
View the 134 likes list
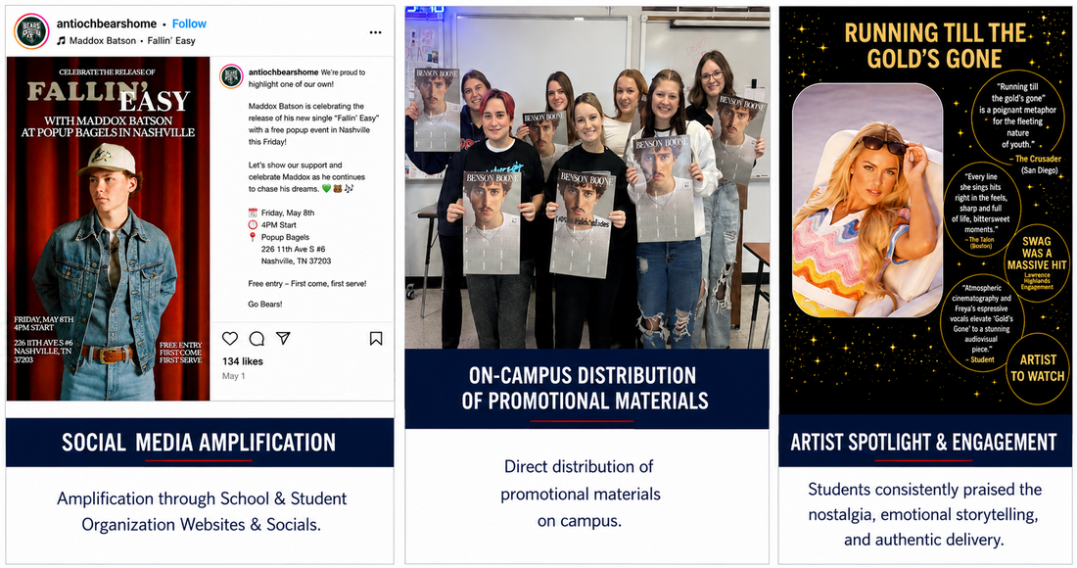(243, 360)
